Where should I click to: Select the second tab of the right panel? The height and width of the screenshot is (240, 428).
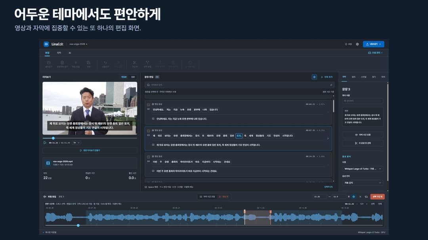tap(354, 77)
